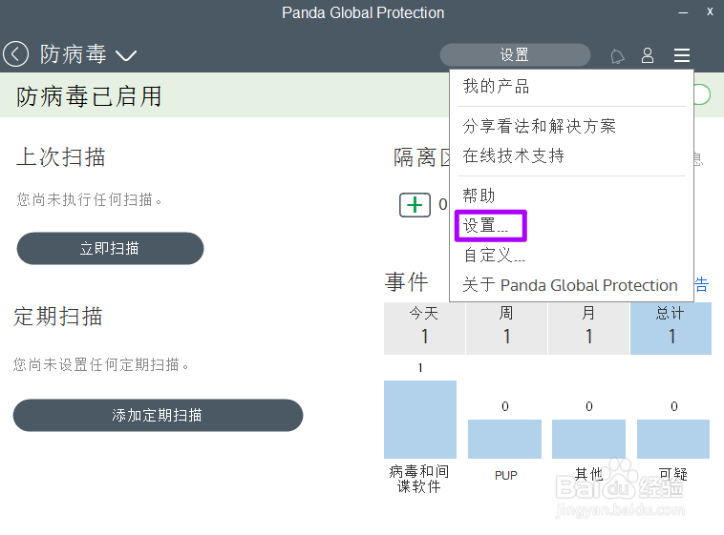Toggle the hamburger menu icon
724x535 pixels.
point(682,55)
